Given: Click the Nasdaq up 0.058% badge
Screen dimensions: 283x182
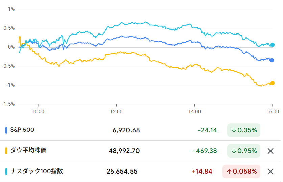Looking at the screenshot, I should pos(241,172).
